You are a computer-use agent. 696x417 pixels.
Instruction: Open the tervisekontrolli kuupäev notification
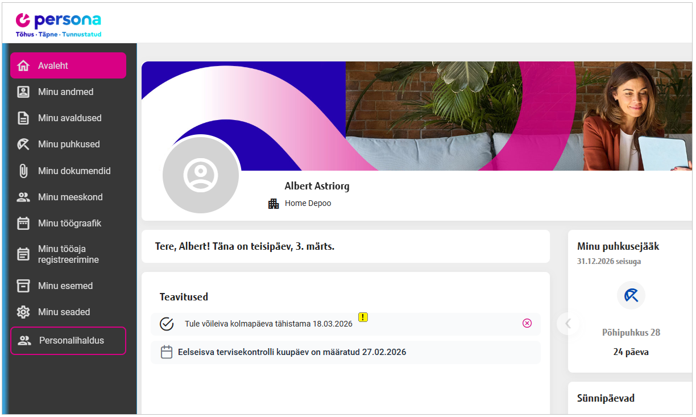coord(292,352)
